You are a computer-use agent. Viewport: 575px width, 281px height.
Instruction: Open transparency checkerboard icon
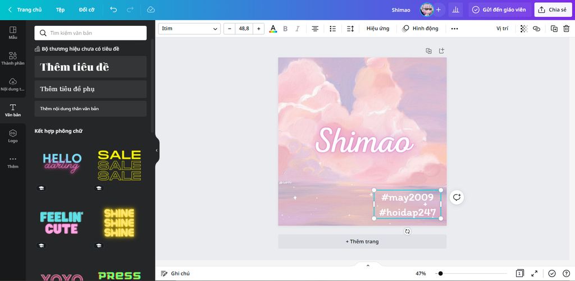524,29
